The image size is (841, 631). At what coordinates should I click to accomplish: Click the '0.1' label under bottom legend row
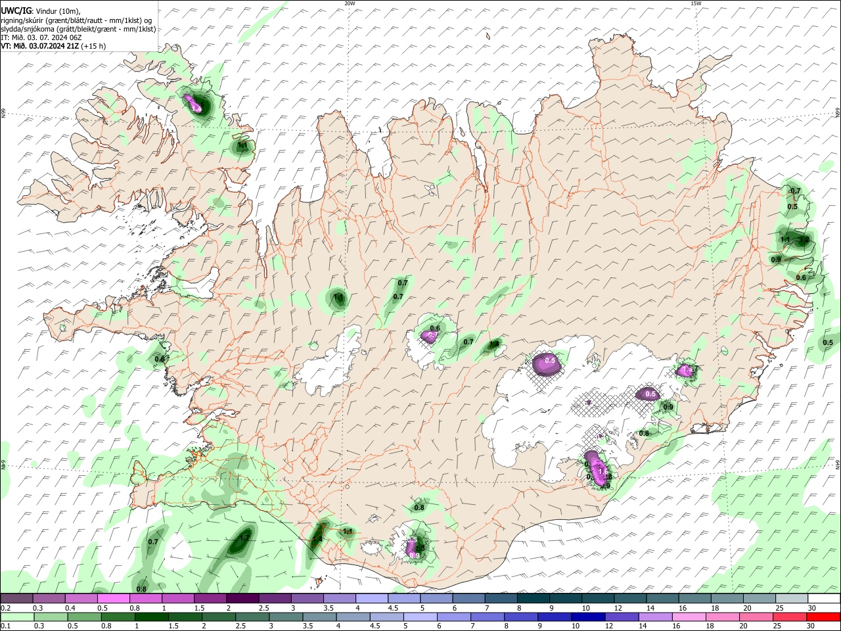[x=5, y=626]
